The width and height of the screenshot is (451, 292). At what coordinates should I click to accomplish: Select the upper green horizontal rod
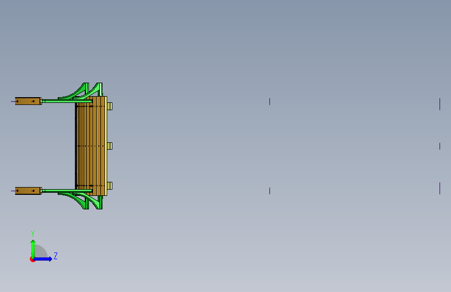[x=67, y=101]
